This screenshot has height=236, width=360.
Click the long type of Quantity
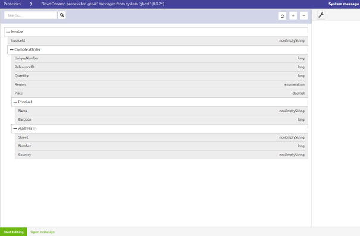300,75
